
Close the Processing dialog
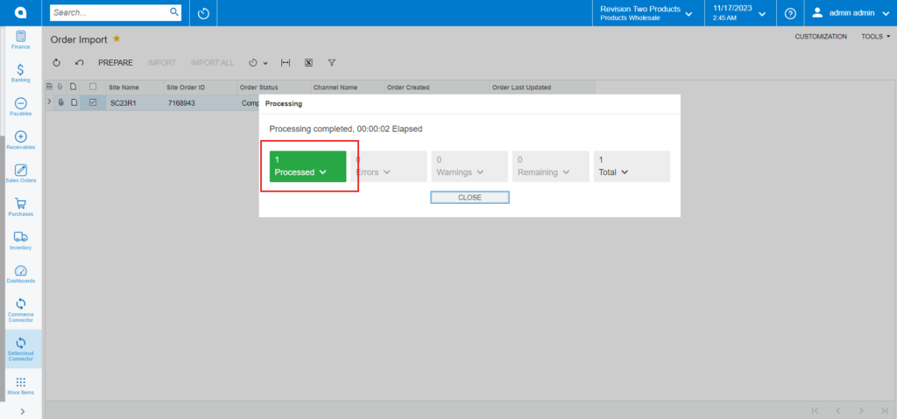[470, 197]
